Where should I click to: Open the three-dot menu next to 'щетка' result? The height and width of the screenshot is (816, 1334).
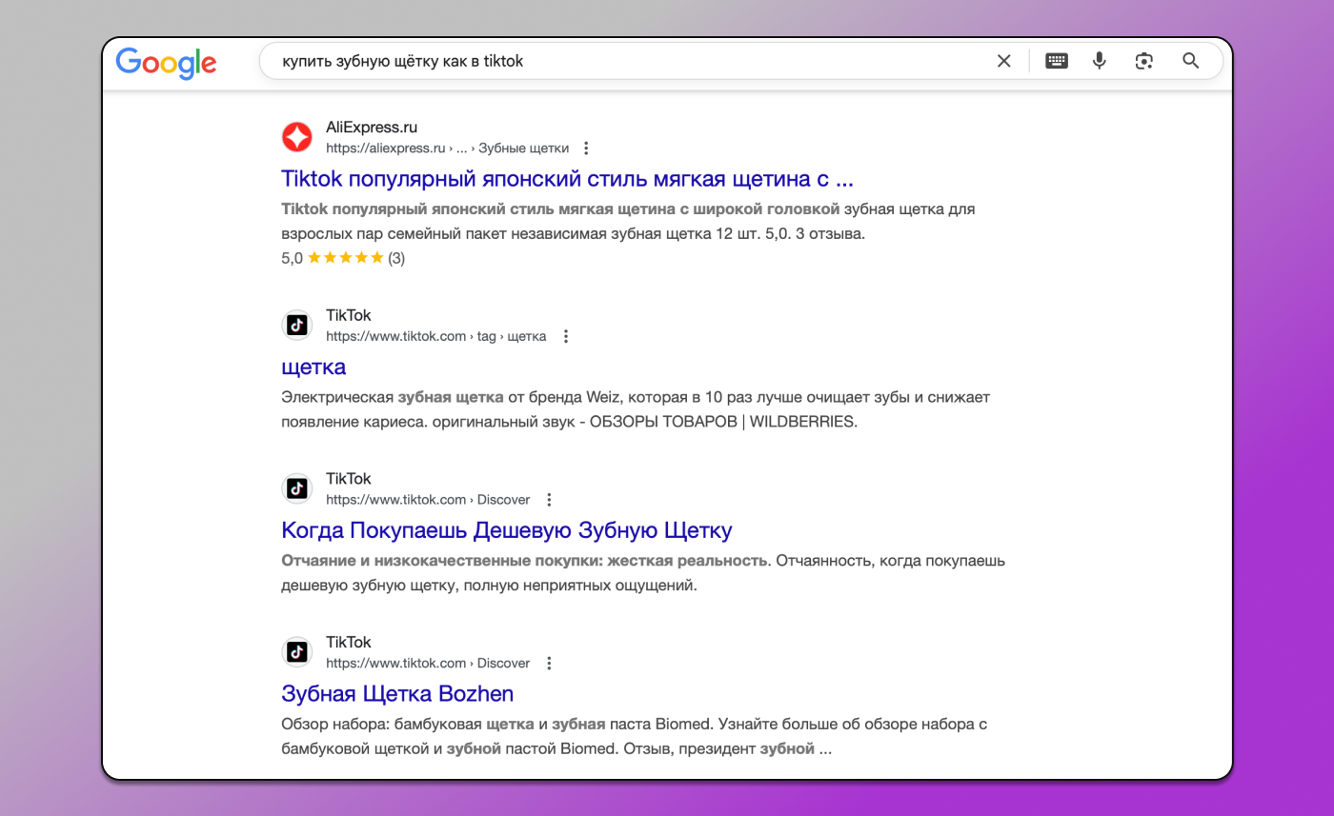coord(566,336)
